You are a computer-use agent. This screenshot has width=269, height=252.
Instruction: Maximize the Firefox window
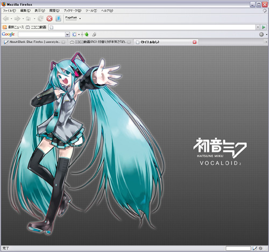click(x=259, y=4)
